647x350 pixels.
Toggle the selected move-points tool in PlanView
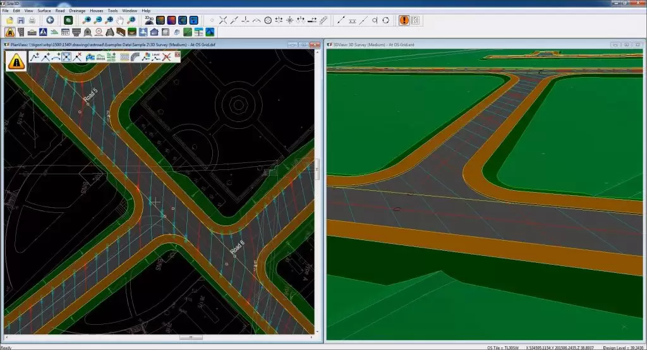tap(66, 57)
